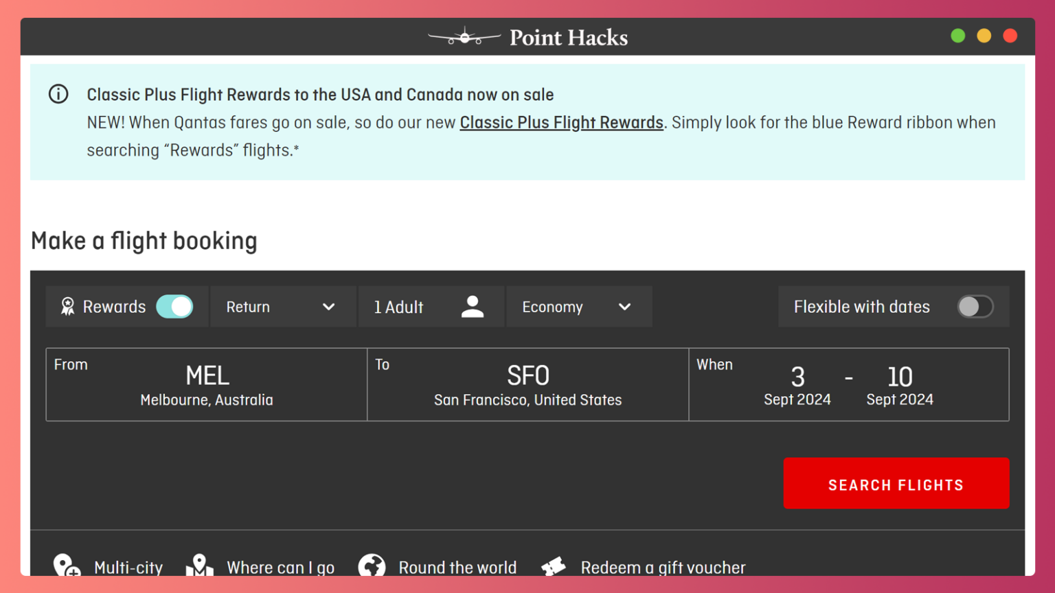Click the yellow window control button

984,36
